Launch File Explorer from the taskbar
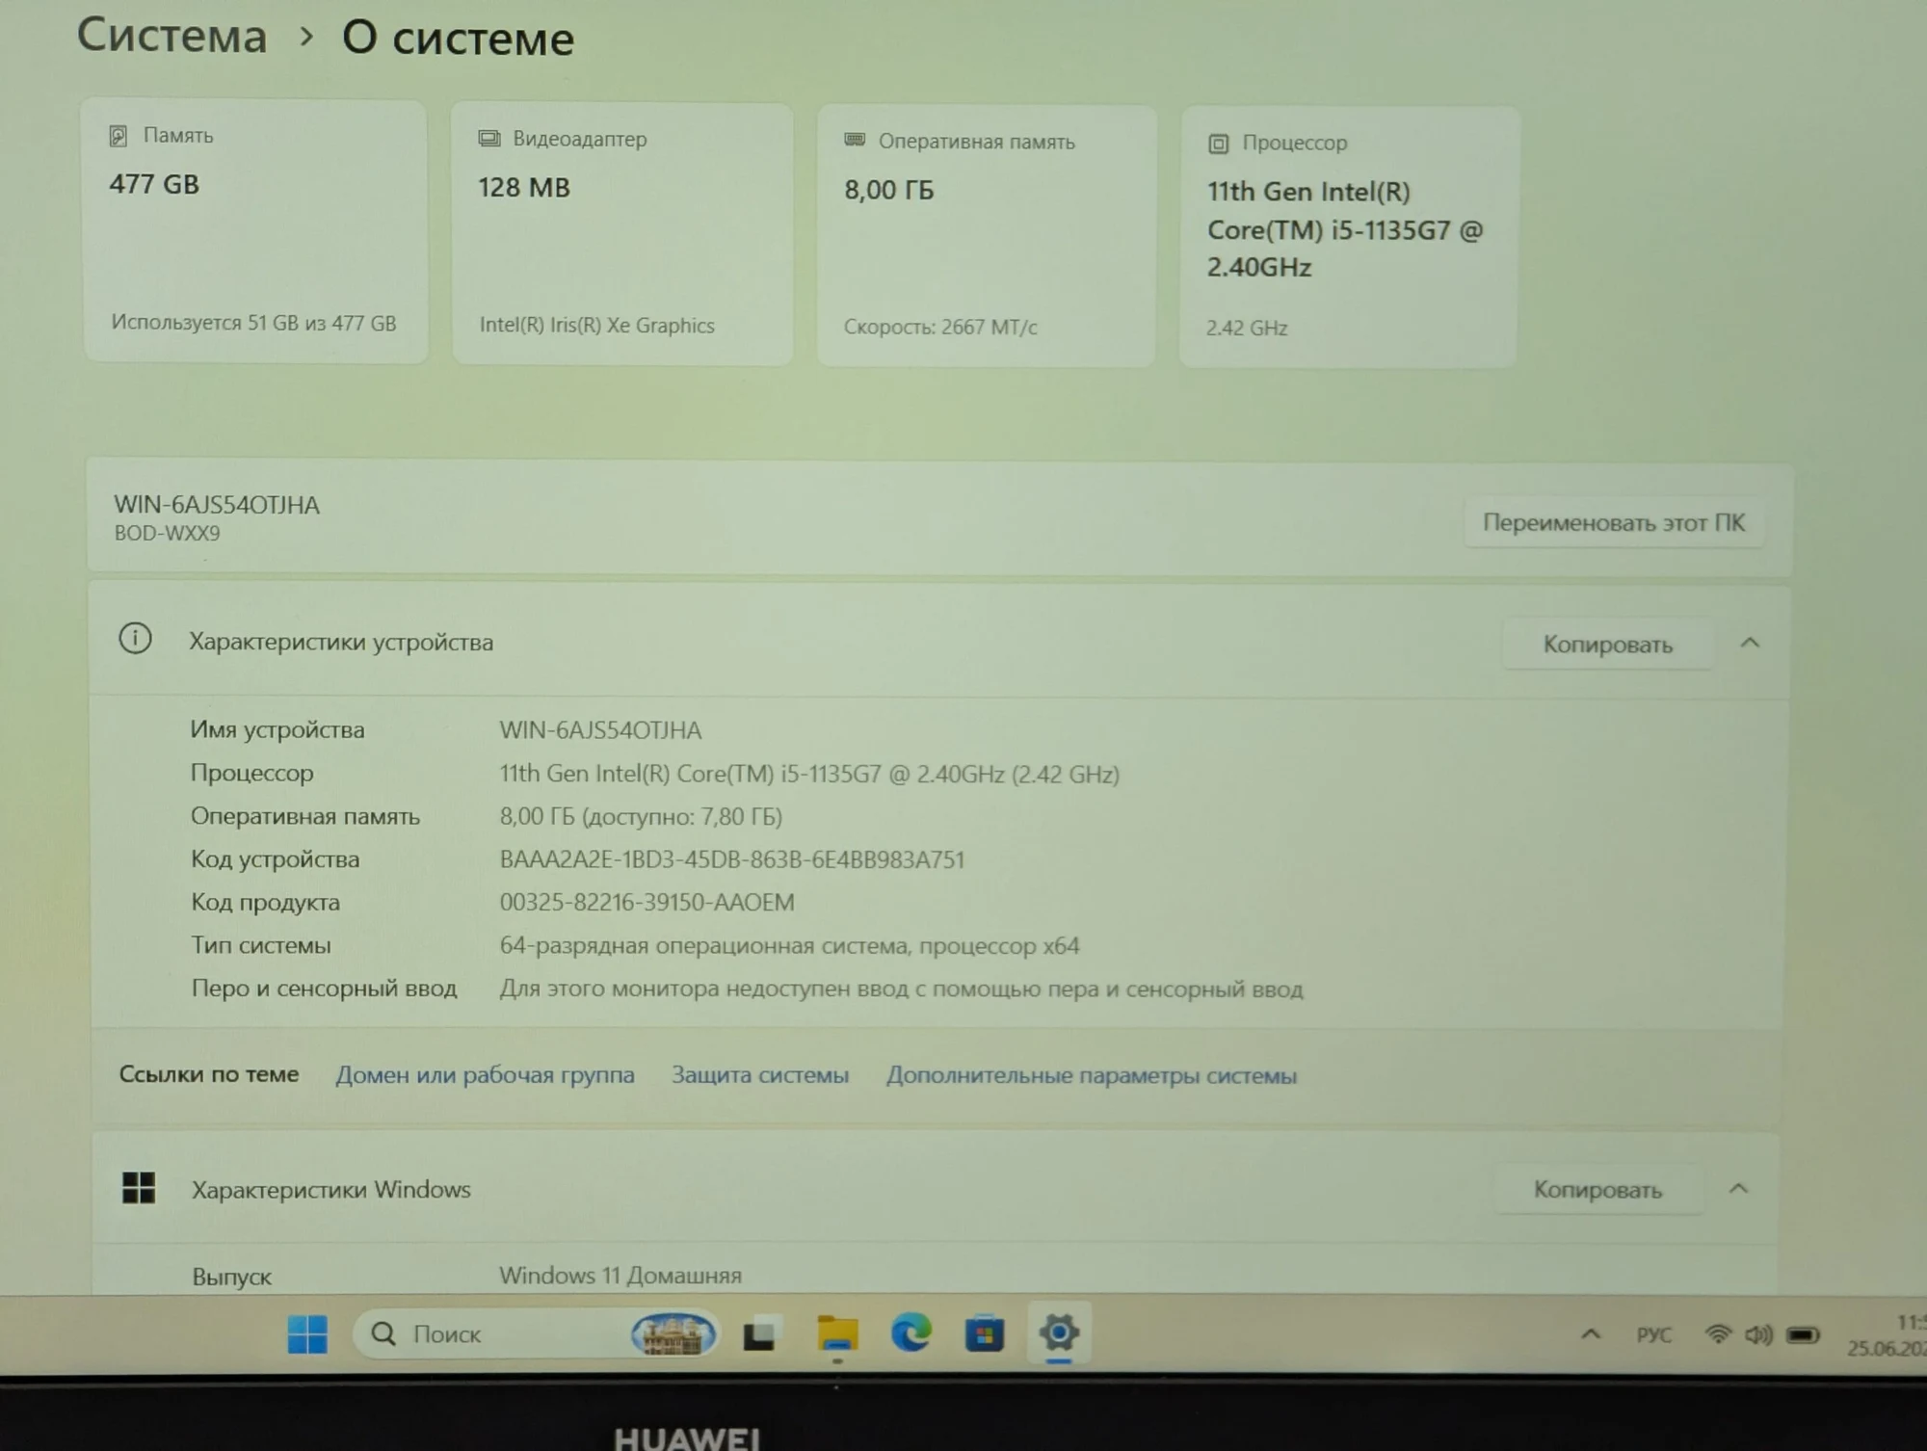 (x=837, y=1334)
